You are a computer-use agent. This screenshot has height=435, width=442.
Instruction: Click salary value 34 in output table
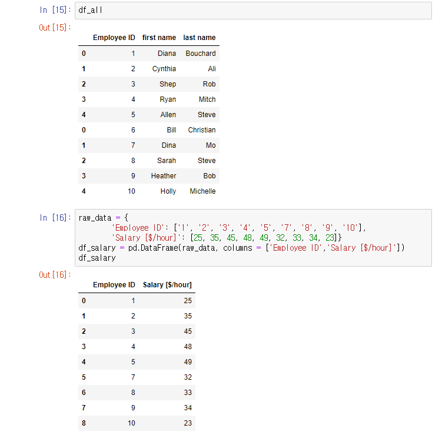point(188,408)
